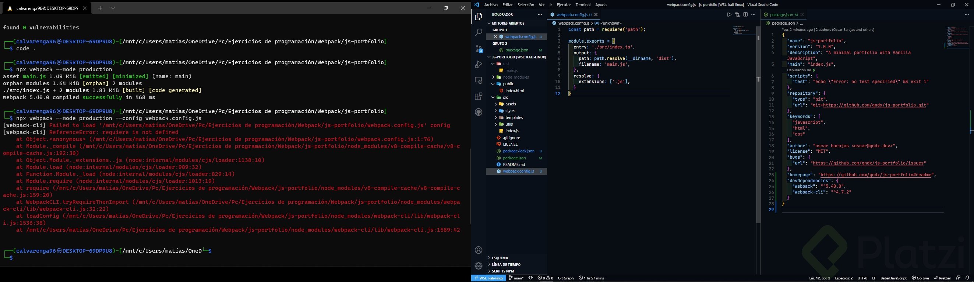Click the Run code play icon
Image resolution: width=974 pixels, height=282 pixels.
tap(729, 15)
